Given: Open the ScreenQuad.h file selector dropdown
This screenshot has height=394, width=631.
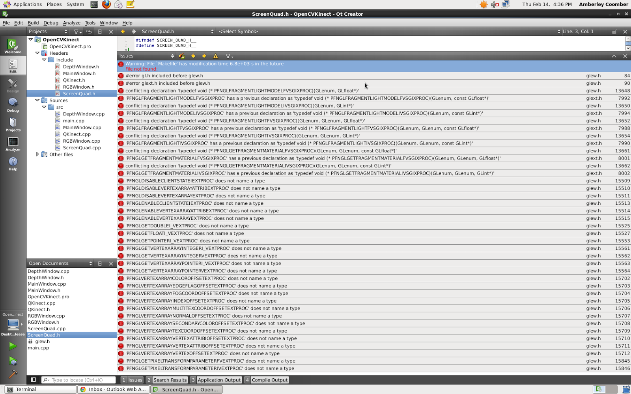Looking at the screenshot, I should (177, 32).
